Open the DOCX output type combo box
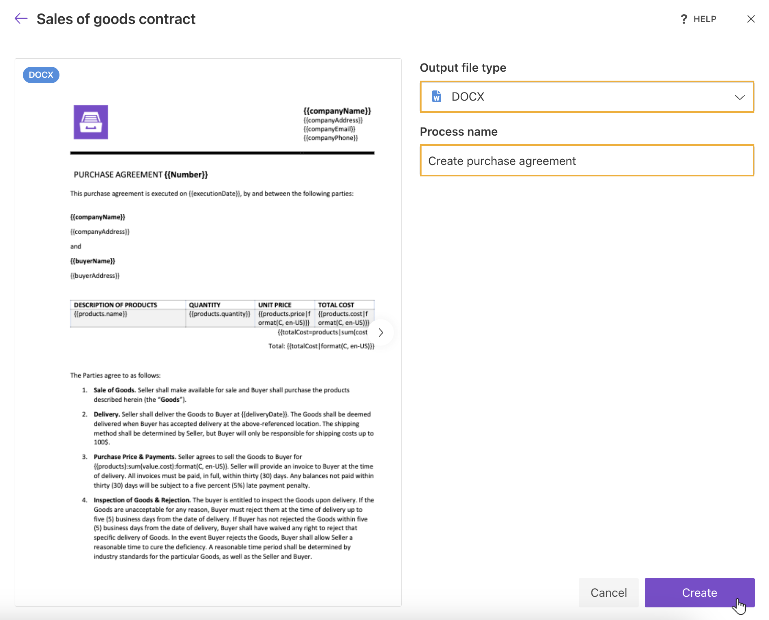769x620 pixels. 587,97
